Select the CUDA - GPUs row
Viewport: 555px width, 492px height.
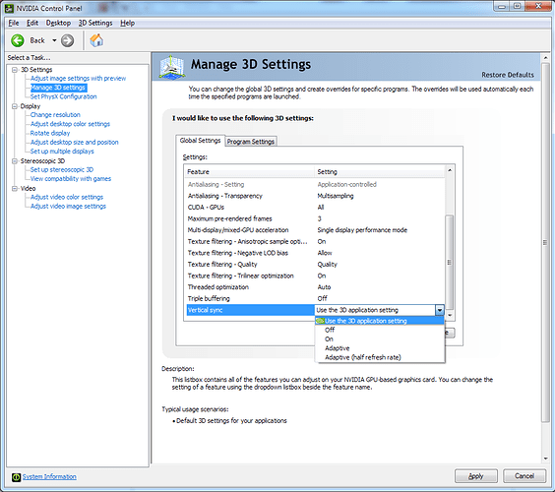pos(315,208)
